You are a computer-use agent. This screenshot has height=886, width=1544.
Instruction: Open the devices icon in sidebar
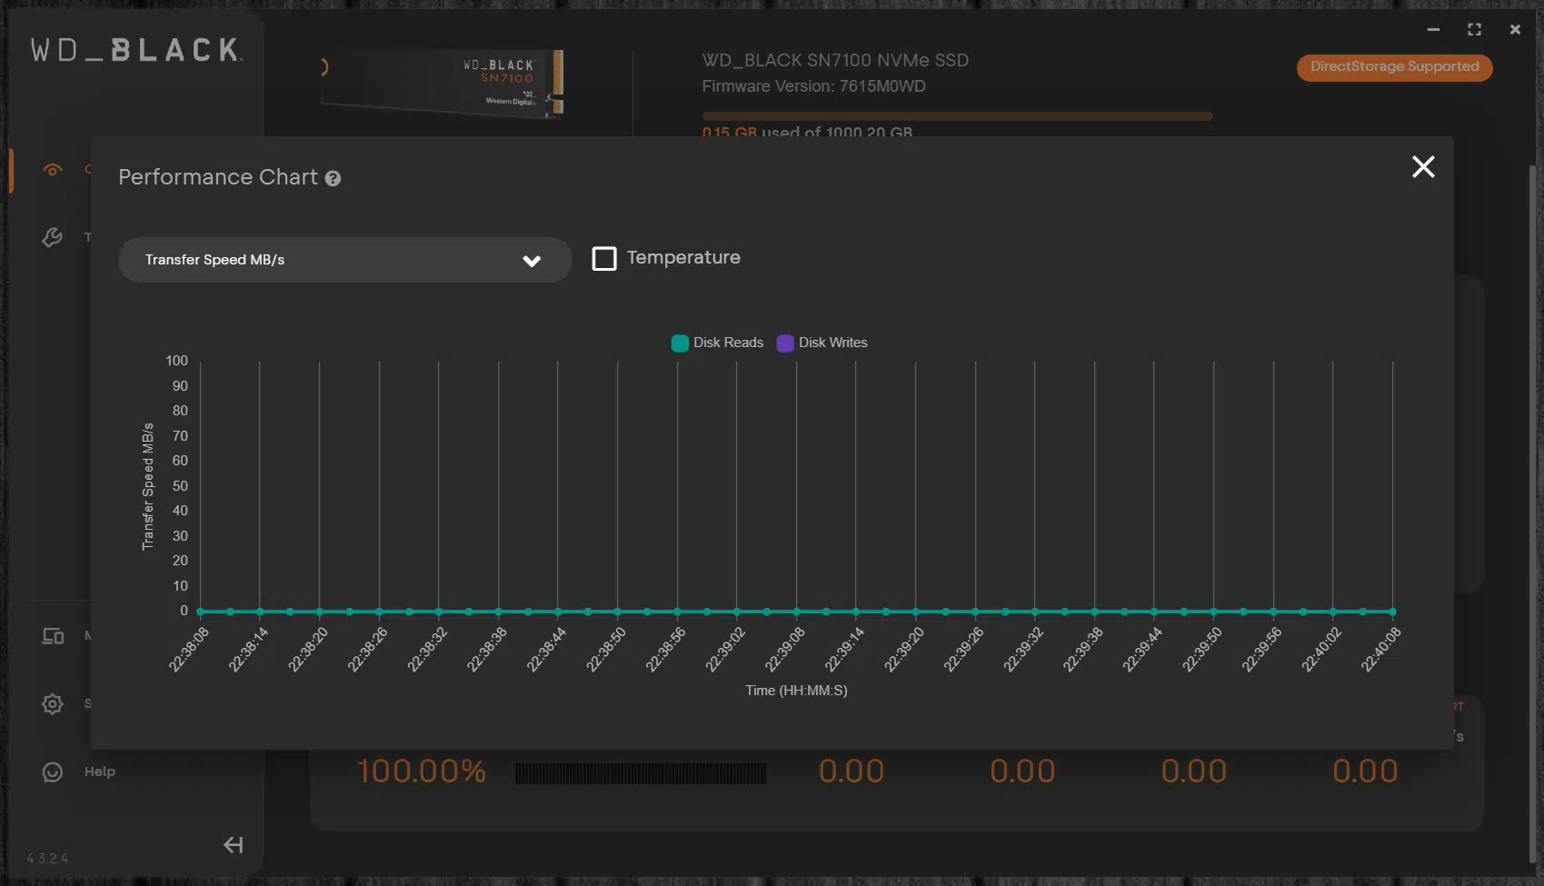pos(53,636)
